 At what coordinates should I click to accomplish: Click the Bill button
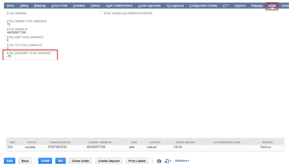tap(60, 161)
